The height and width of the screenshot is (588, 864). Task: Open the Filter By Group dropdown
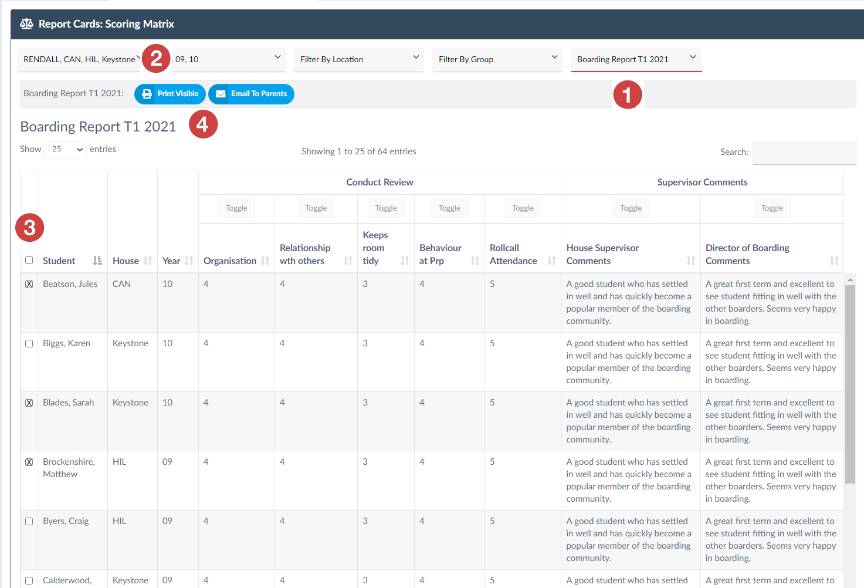(x=497, y=59)
